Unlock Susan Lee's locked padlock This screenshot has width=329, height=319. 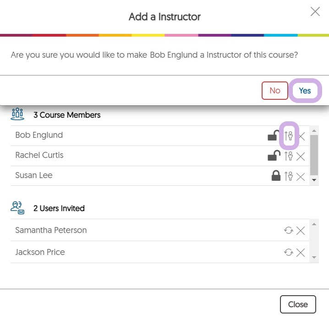(x=276, y=176)
